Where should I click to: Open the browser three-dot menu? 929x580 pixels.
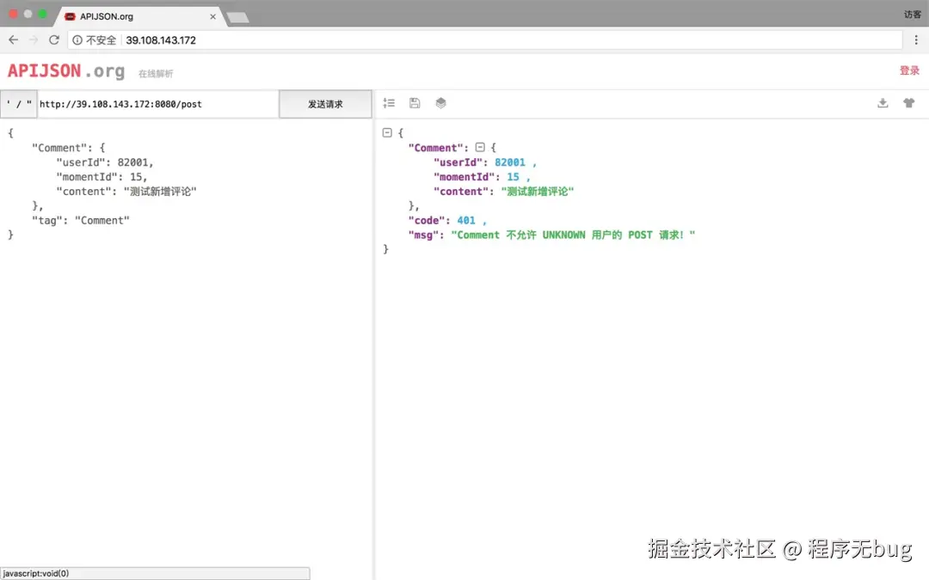coord(916,40)
